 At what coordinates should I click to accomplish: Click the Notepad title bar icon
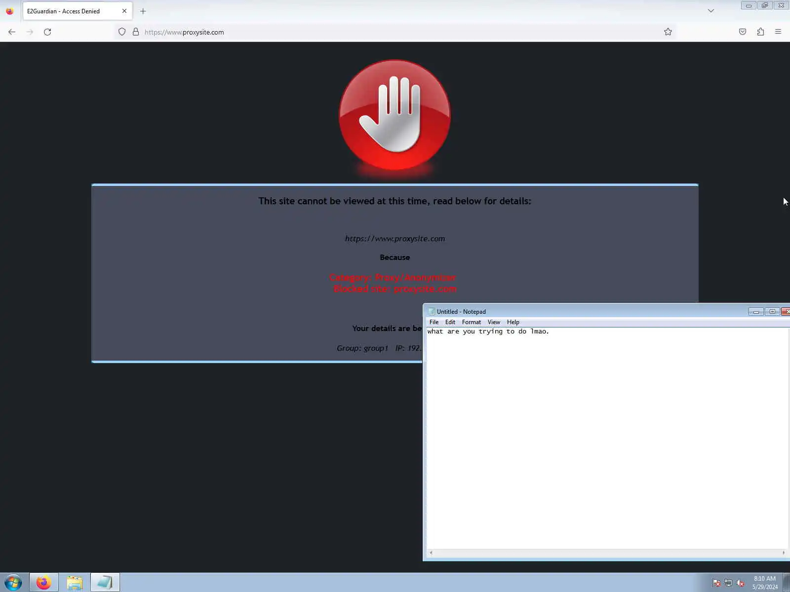coord(431,311)
